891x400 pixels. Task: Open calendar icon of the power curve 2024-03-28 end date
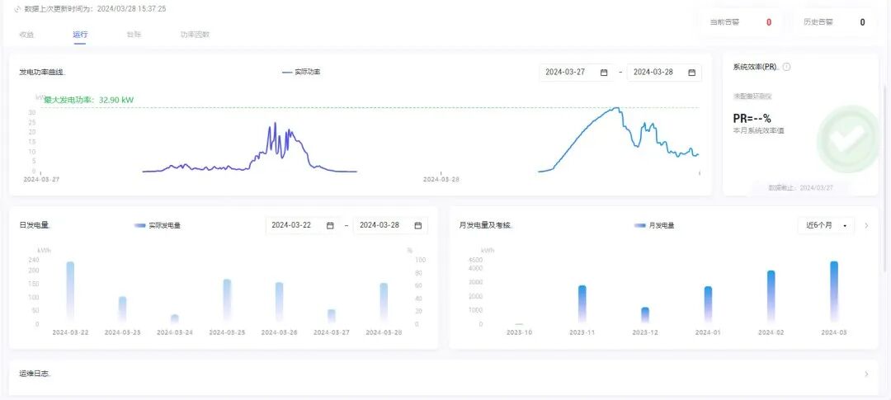click(x=691, y=73)
